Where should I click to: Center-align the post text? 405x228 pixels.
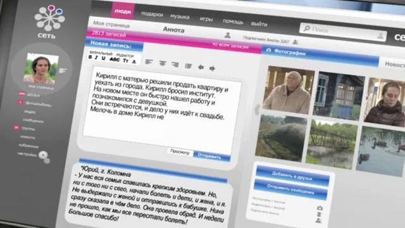[163, 63]
